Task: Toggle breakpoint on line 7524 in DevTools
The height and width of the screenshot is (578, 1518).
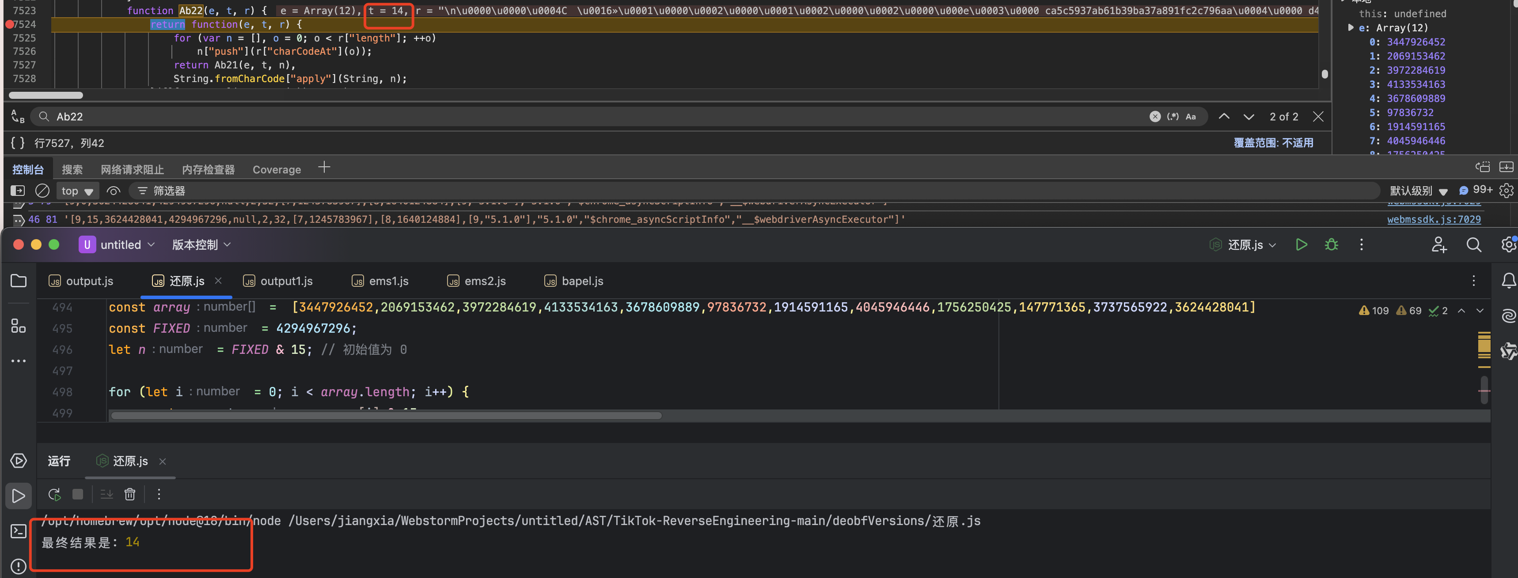Action: (x=9, y=25)
